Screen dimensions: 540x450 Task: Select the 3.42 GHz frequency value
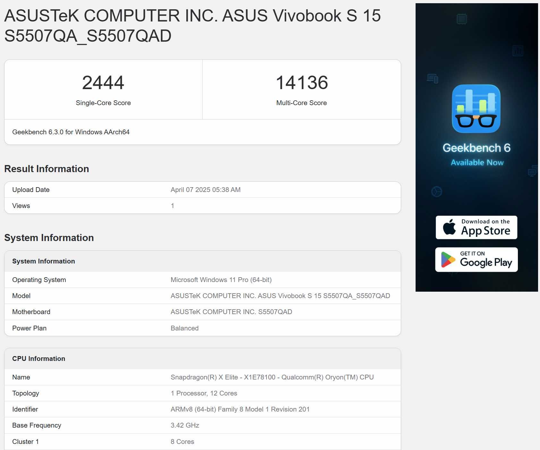coord(185,425)
